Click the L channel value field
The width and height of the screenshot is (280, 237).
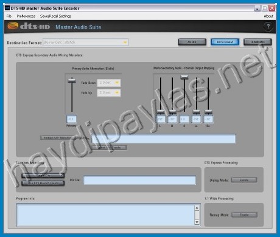[161, 119]
